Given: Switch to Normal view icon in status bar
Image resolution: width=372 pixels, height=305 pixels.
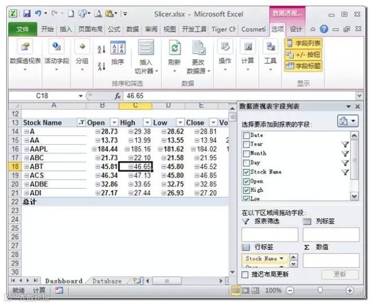Looking at the screenshot, I should 236,290.
